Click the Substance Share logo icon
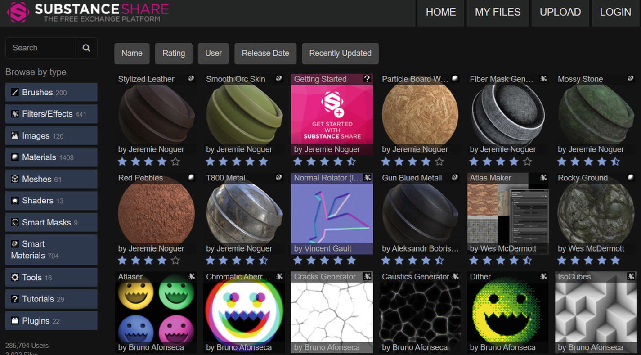 pos(18,12)
